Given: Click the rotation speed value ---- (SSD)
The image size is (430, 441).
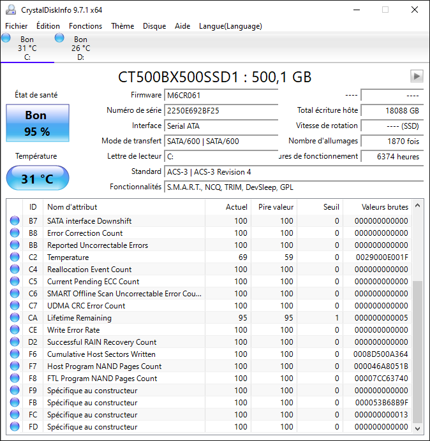Looking at the screenshot, I should 392,126.
